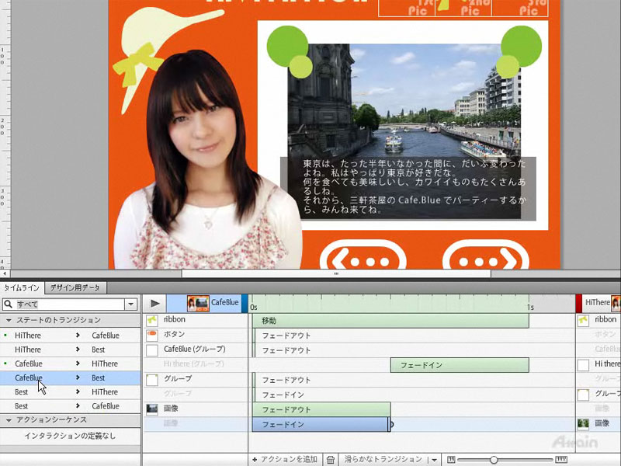Click the アクションを追加 button
The width and height of the screenshot is (621, 466).
pos(284,460)
